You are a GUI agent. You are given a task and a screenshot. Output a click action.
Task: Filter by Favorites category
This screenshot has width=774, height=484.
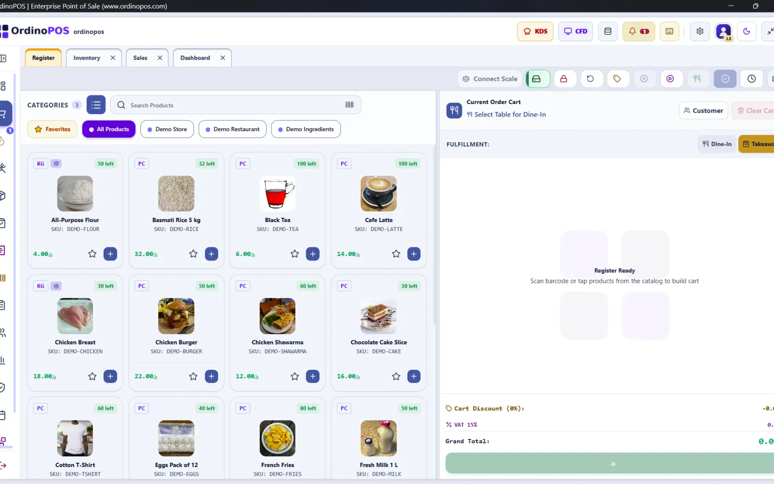tap(52, 129)
